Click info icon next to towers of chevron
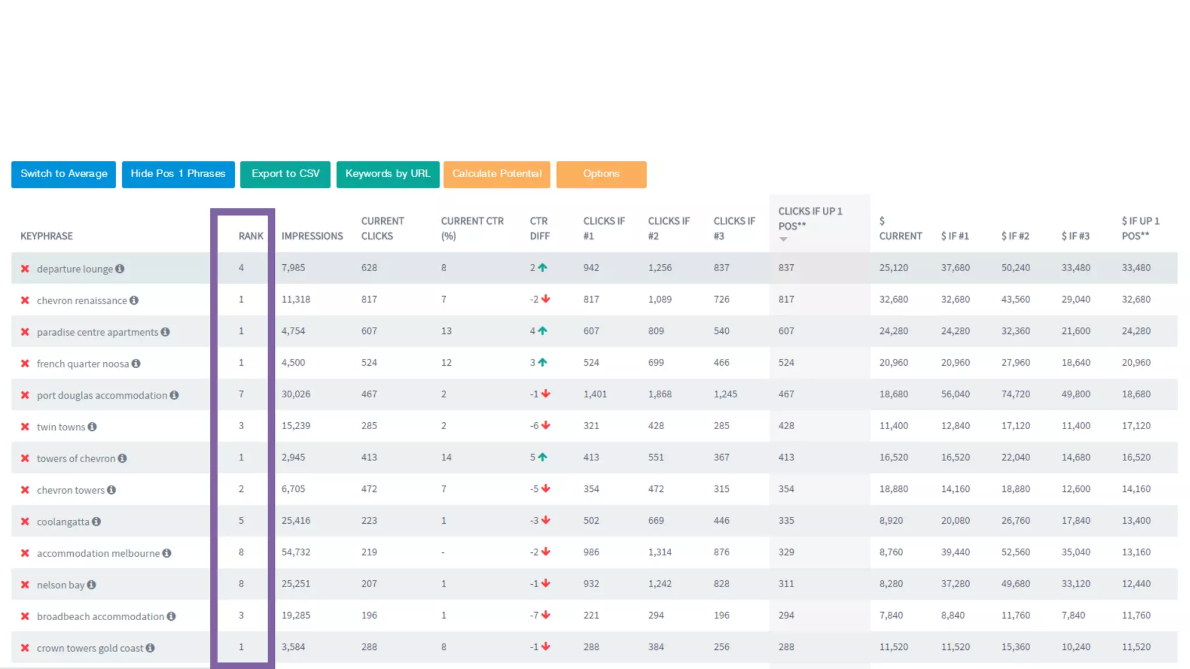Screen dimensions: 1190x669 point(123,458)
